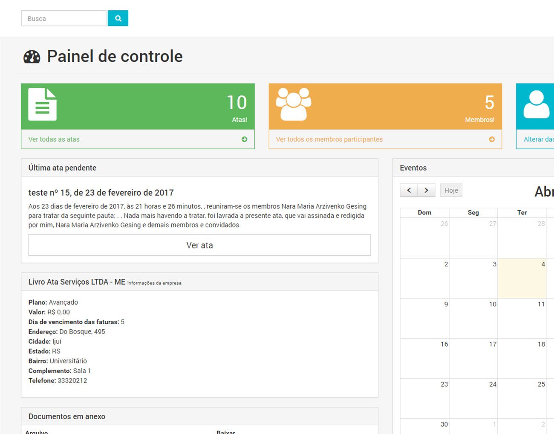Select day 30 in the calendar
Image resolution: width=554 pixels, height=434 pixels.
coord(425,426)
